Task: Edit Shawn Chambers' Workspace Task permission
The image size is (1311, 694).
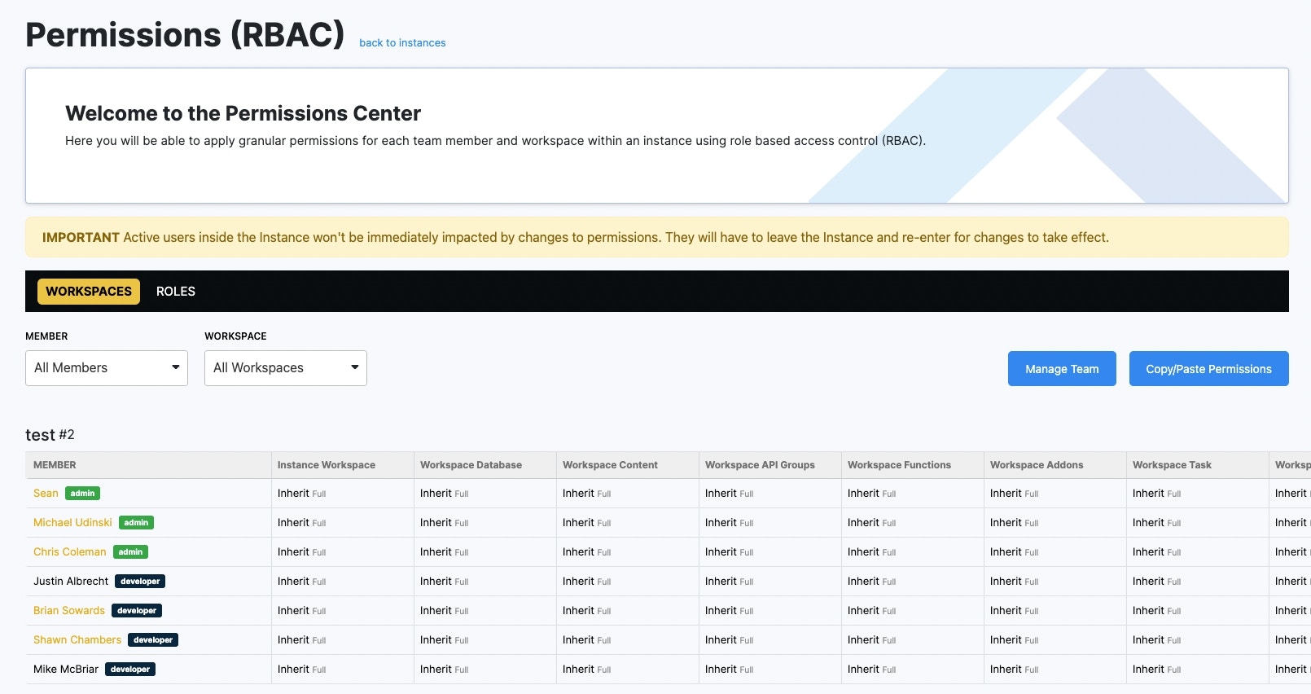Action: (x=1156, y=640)
